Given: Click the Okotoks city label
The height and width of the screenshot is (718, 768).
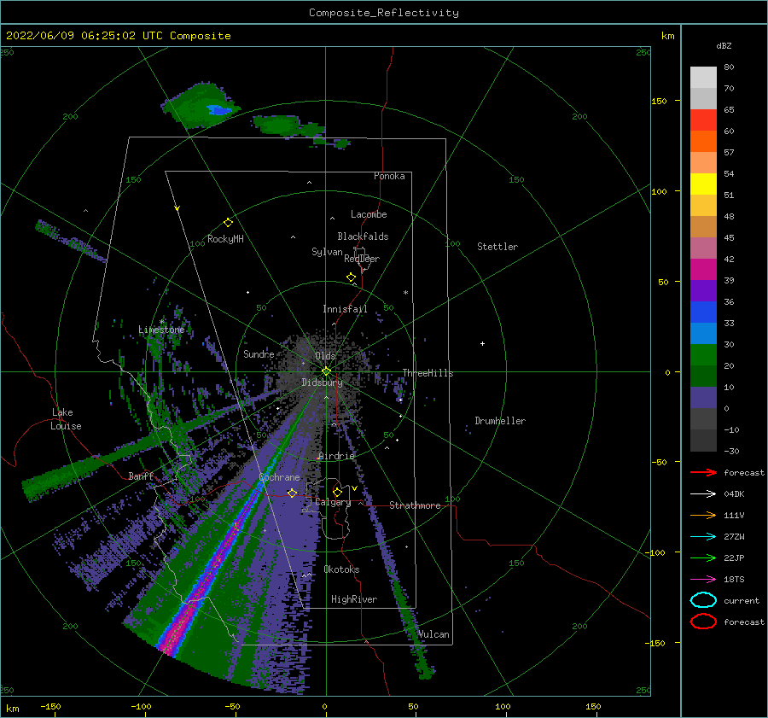Looking at the screenshot, I should click(341, 569).
